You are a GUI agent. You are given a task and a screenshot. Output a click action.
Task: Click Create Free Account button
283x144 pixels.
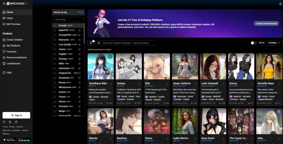(266, 23)
